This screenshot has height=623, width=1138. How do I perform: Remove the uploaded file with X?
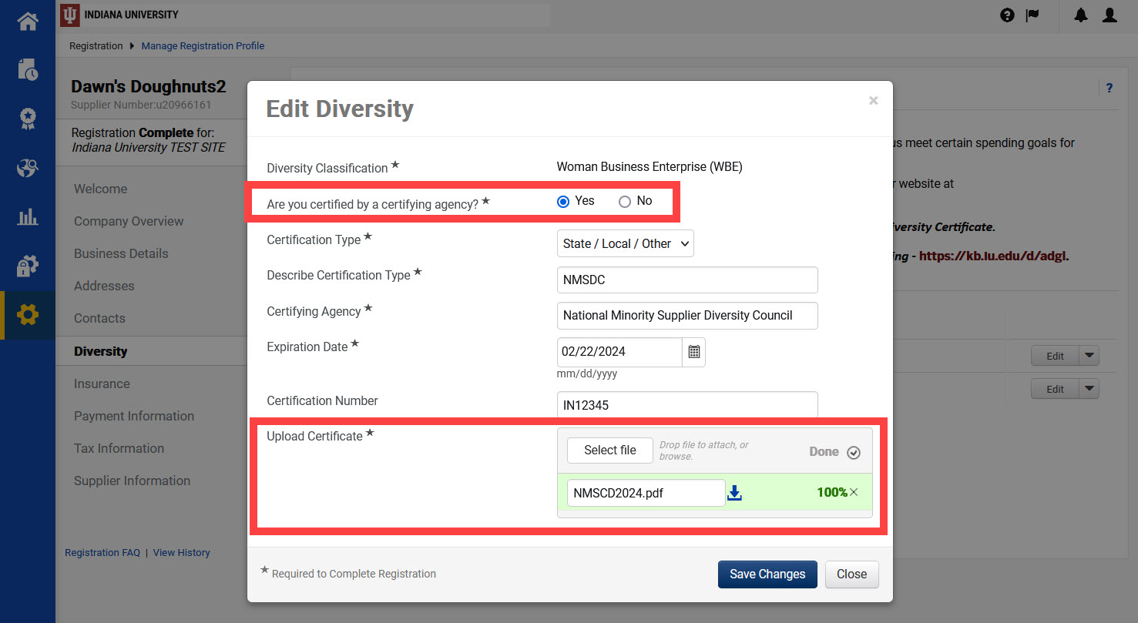coord(854,492)
